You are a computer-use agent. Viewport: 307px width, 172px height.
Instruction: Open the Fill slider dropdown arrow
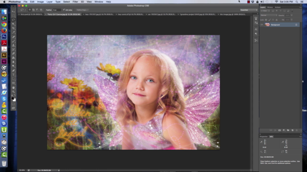pyautogui.click(x=292, y=20)
